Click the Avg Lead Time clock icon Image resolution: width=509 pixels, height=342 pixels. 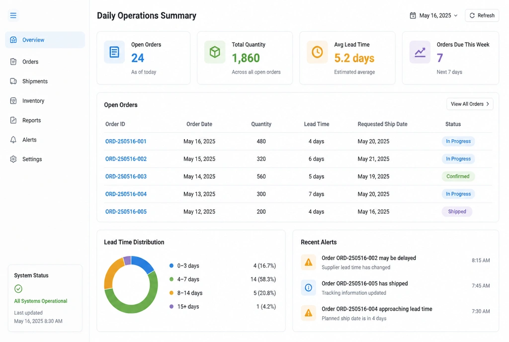coord(317,52)
